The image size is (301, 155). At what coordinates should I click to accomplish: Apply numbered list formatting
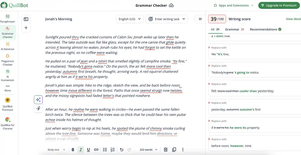coord(113,150)
